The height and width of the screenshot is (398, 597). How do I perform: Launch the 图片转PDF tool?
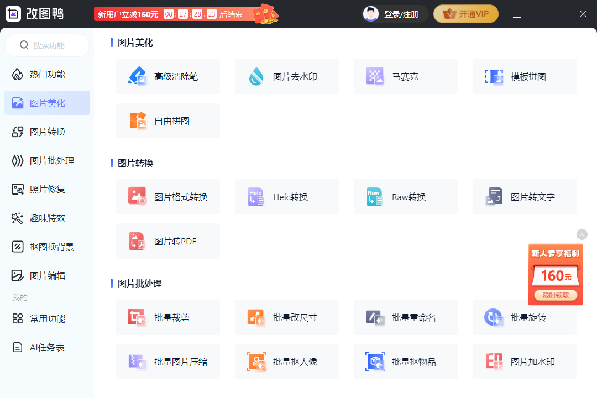point(167,241)
